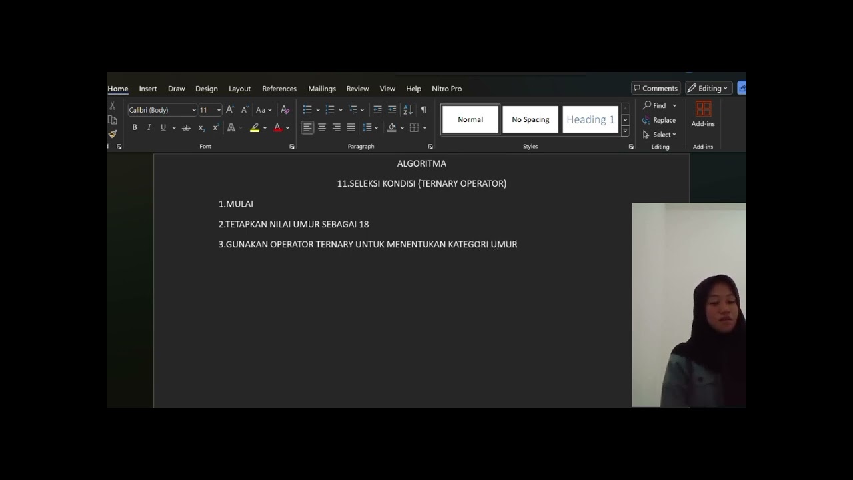
Task: Select Justify alignment
Action: click(351, 127)
